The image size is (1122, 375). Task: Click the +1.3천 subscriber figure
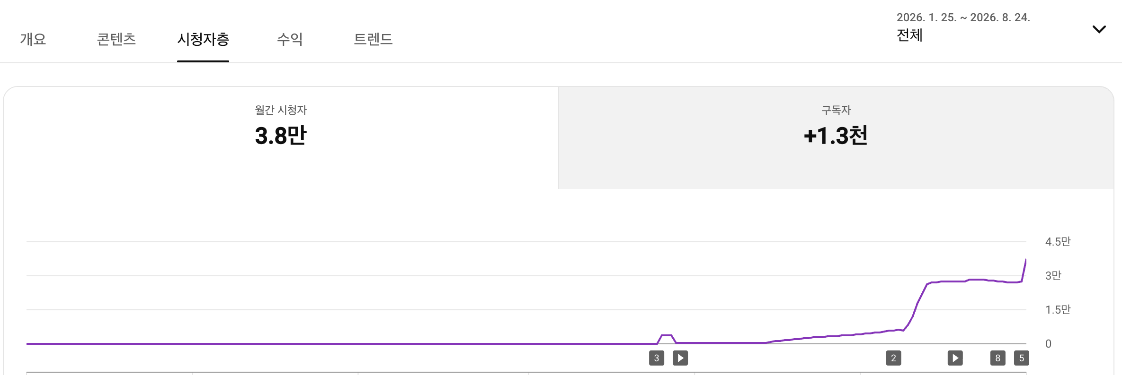(x=836, y=136)
